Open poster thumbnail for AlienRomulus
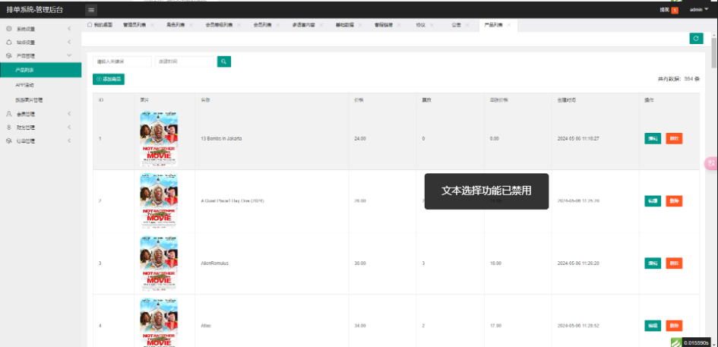This screenshot has width=718, height=347. tap(159, 263)
